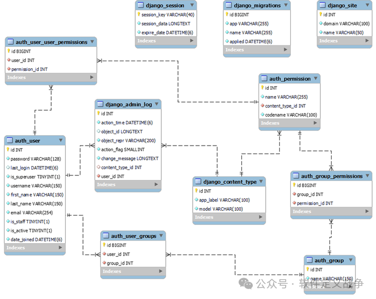Select the action_flag SMALLINT column
Screen dimensions: 376x299
128,149
